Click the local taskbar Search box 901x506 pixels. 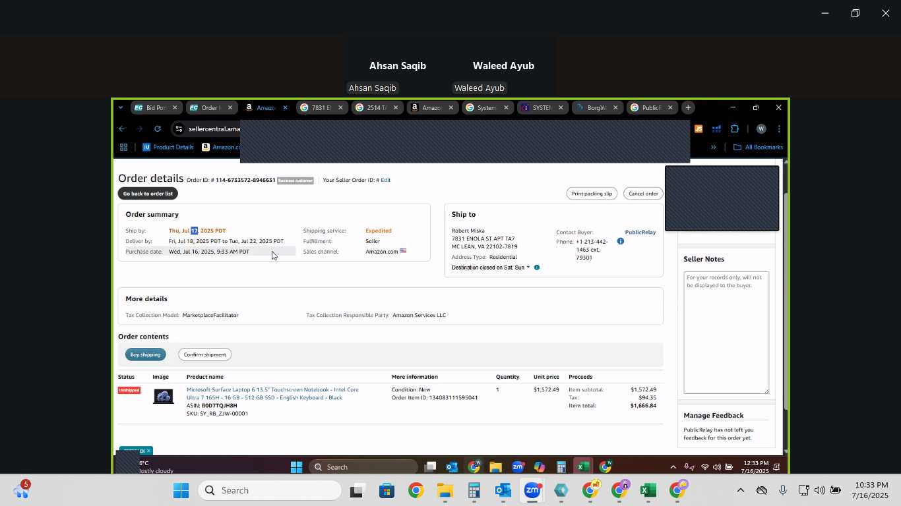[x=269, y=491]
